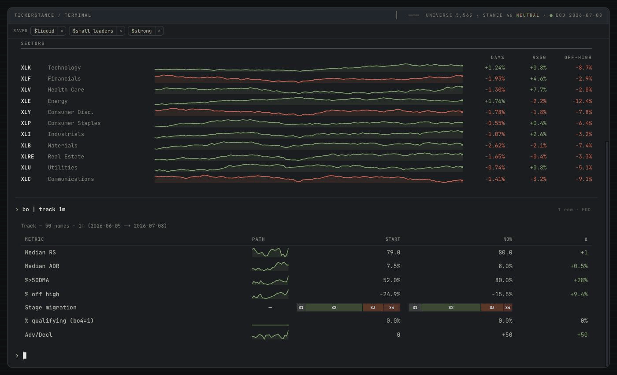Select the XLV ticker
617x375 pixels.
[26, 90]
